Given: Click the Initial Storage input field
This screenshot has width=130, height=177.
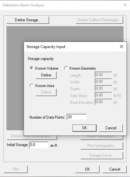Looking at the screenshot, I should coord(39,145).
